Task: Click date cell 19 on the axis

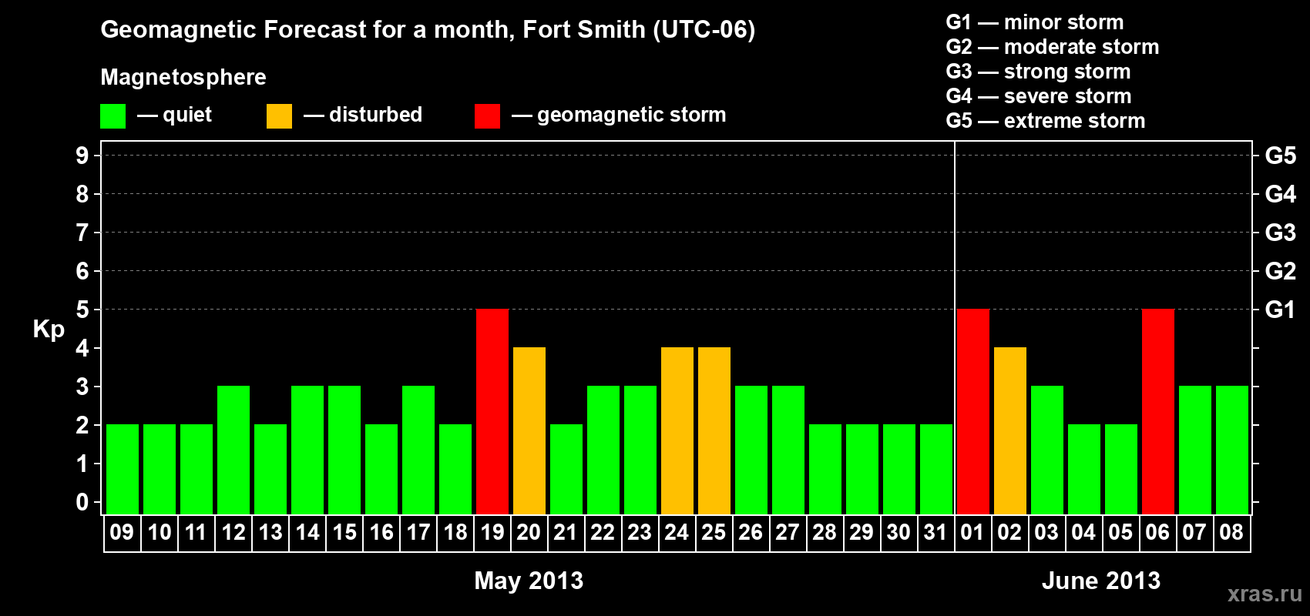Action: (492, 533)
